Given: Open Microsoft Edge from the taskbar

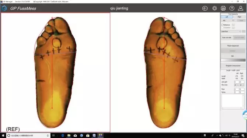Looking at the screenshot, I should point(63,135).
